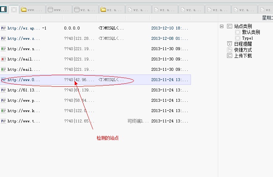The width and height of the screenshot is (273, 177).
Task: Switch to the second tab with dotted square icon
Action: [x=14, y=10]
